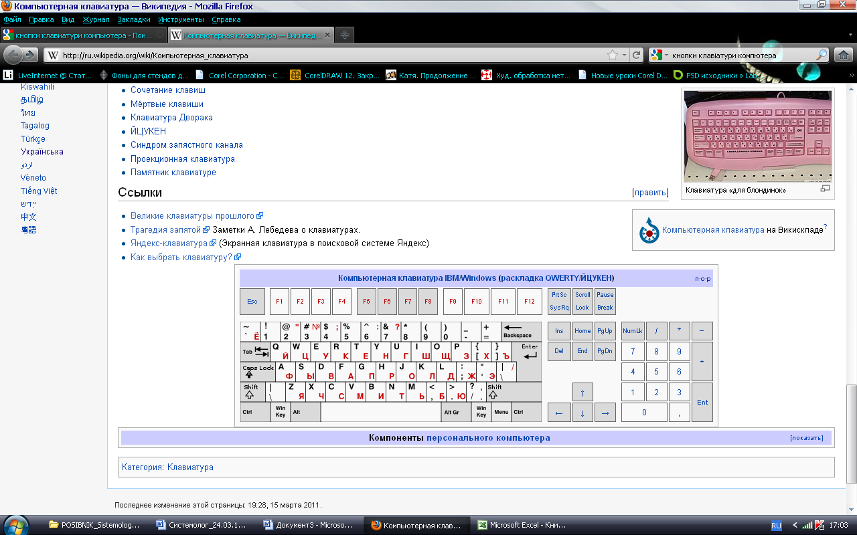The image size is (857, 535).
Task: Open Трагедия запятой link
Action: 165,229
